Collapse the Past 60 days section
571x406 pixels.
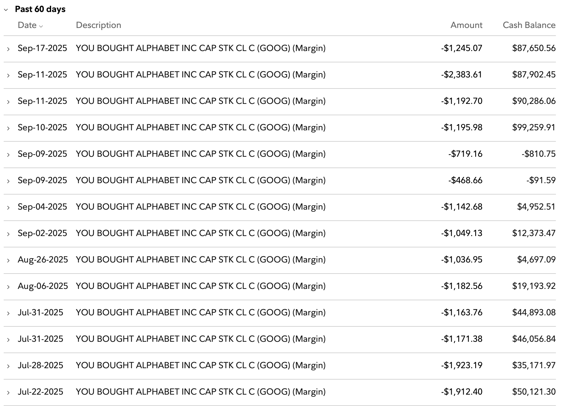[7, 9]
